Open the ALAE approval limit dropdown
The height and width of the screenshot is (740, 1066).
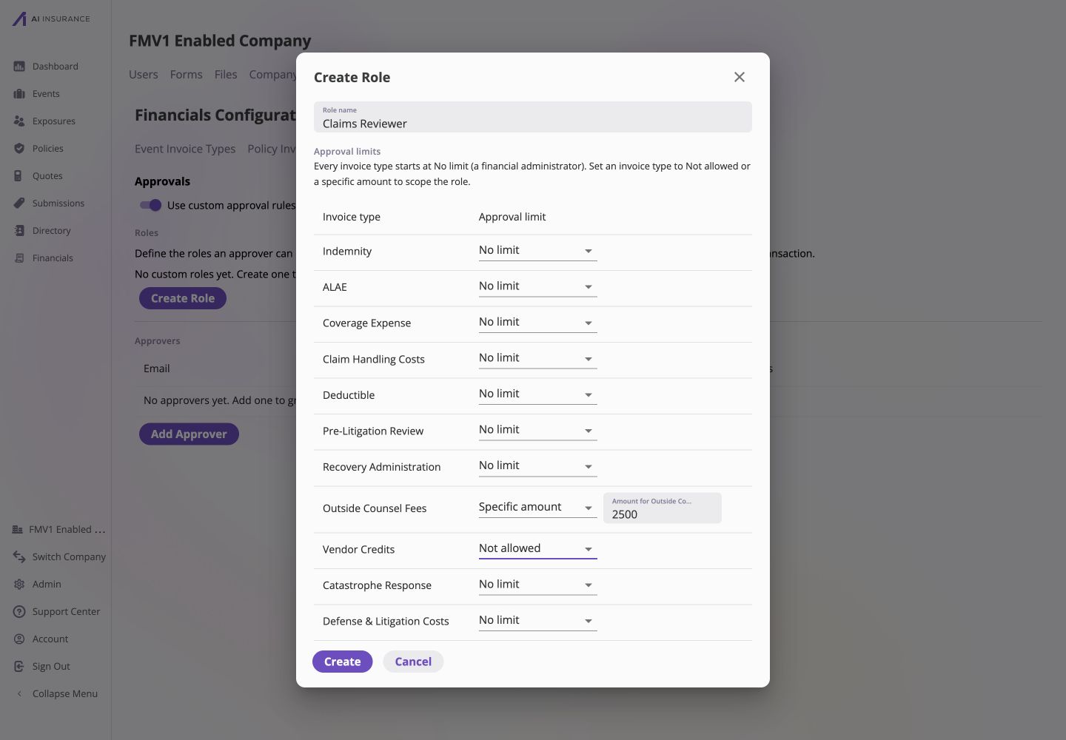(537, 286)
